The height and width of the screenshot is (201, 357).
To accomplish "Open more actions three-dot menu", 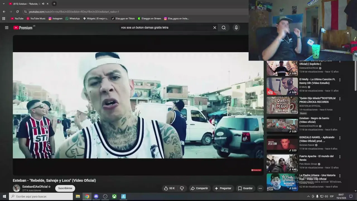I will point(260,188).
